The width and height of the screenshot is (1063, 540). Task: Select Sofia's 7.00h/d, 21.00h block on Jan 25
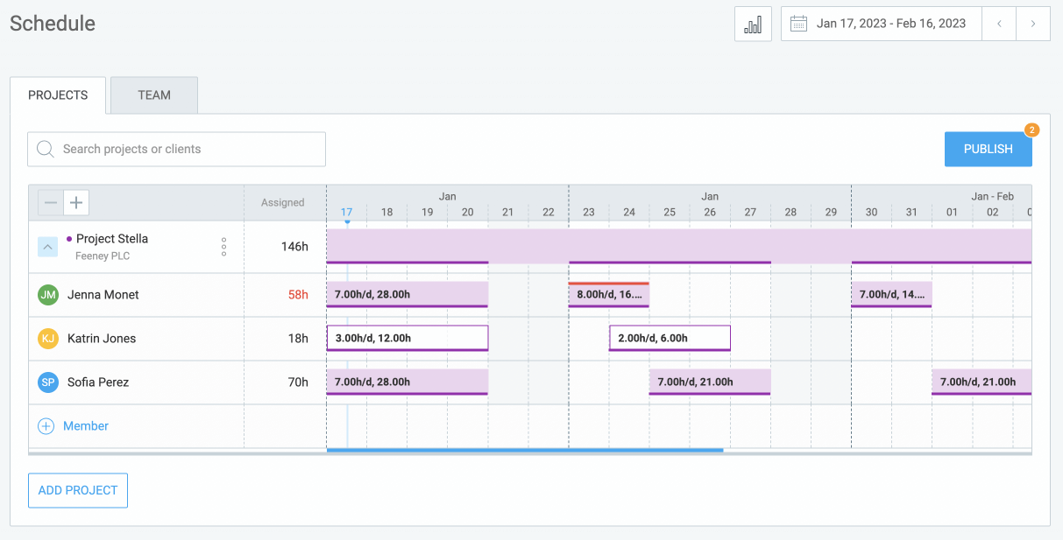point(710,382)
